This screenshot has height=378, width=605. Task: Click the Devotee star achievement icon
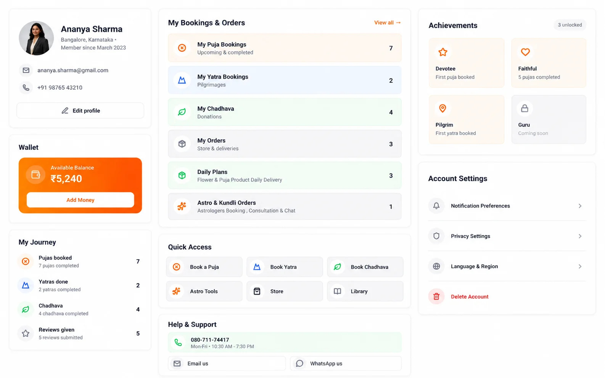tap(442, 52)
